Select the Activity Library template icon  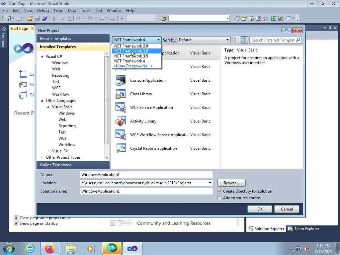pos(121,121)
